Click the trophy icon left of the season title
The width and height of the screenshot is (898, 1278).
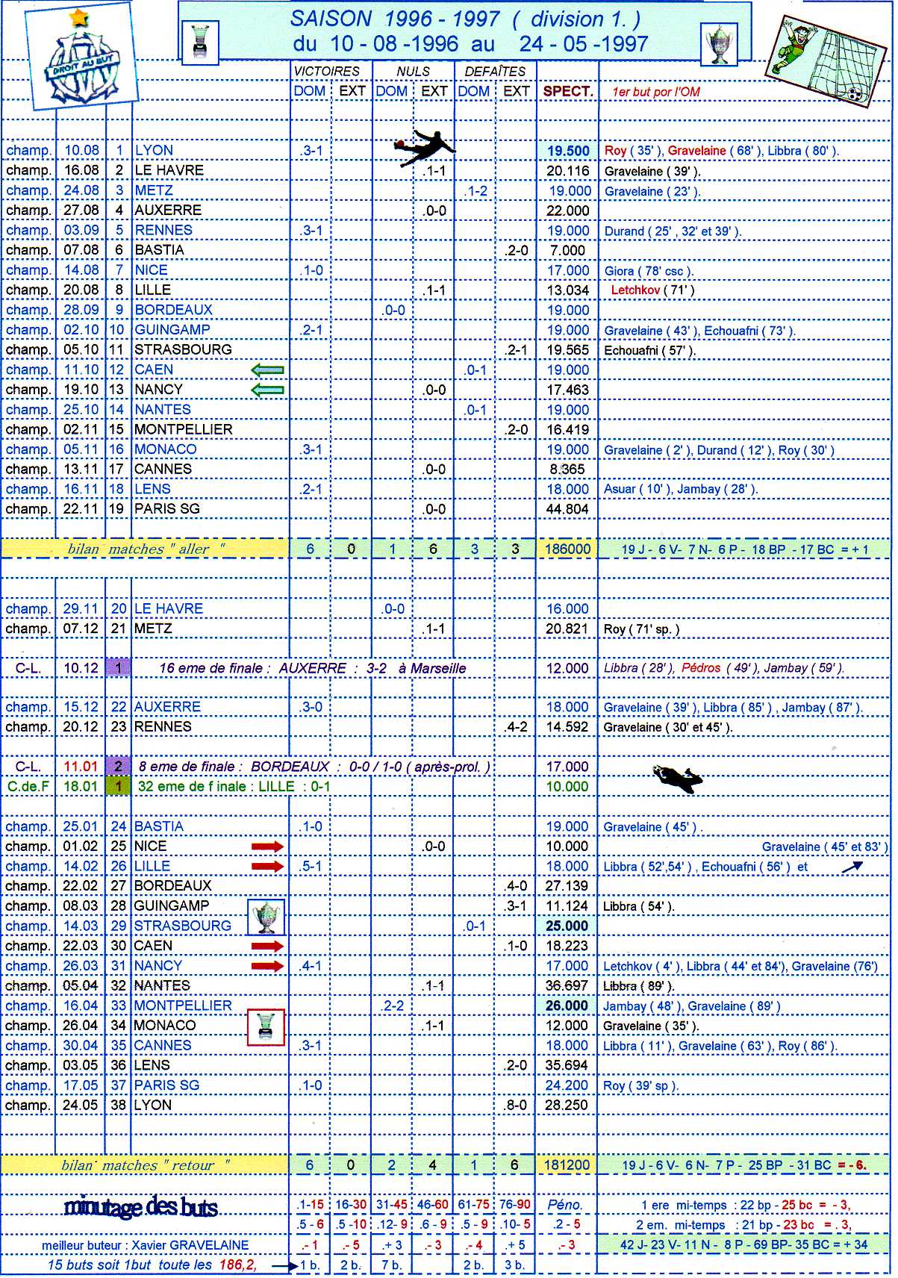click(200, 41)
